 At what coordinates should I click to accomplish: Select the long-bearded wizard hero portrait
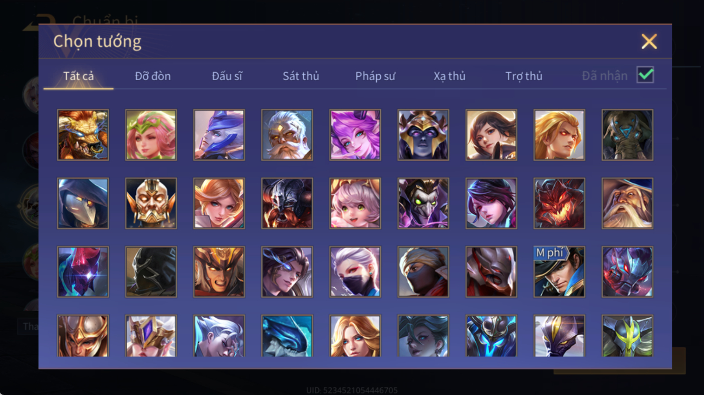click(628, 203)
